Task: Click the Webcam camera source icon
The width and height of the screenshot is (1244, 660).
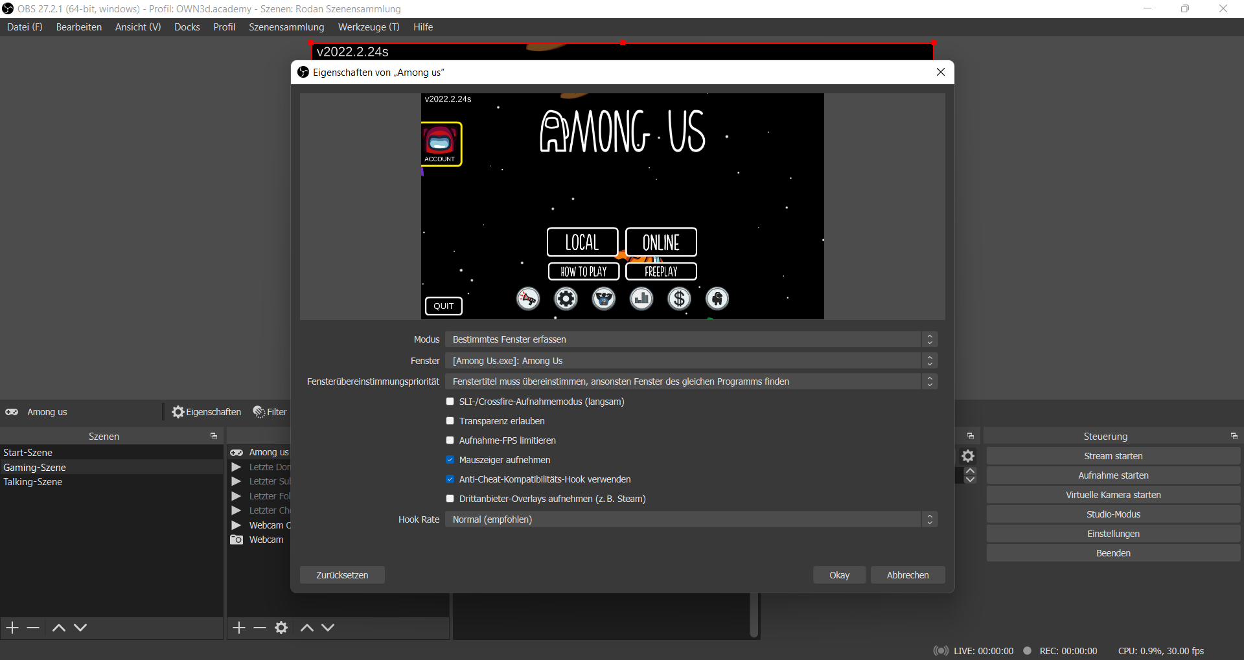Action: click(x=236, y=540)
